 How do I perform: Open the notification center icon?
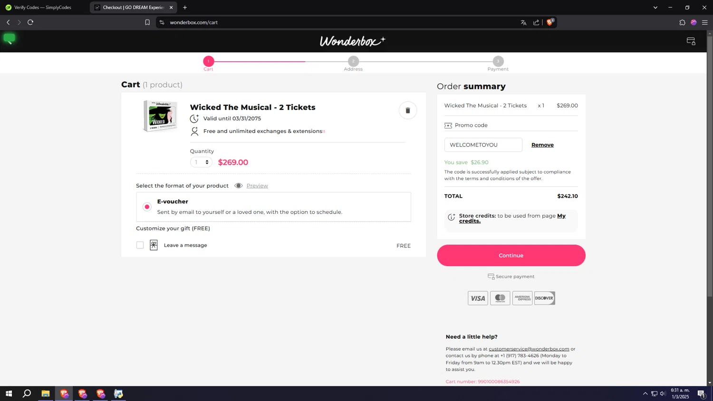701,393
